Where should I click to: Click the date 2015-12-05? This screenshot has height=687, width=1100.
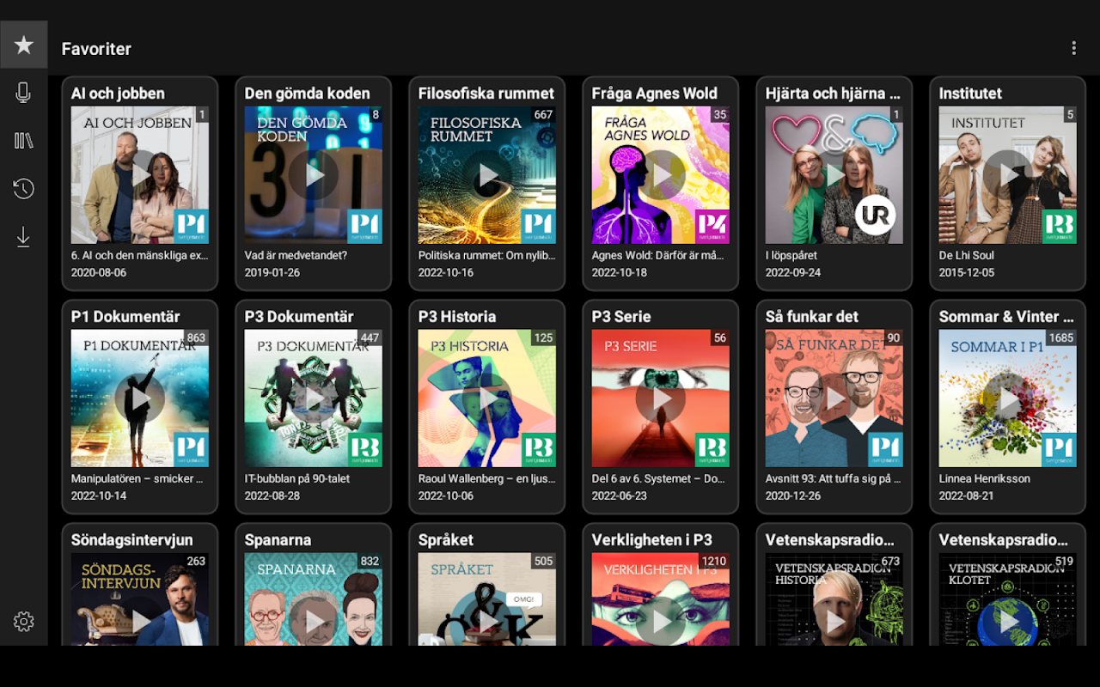coord(967,272)
